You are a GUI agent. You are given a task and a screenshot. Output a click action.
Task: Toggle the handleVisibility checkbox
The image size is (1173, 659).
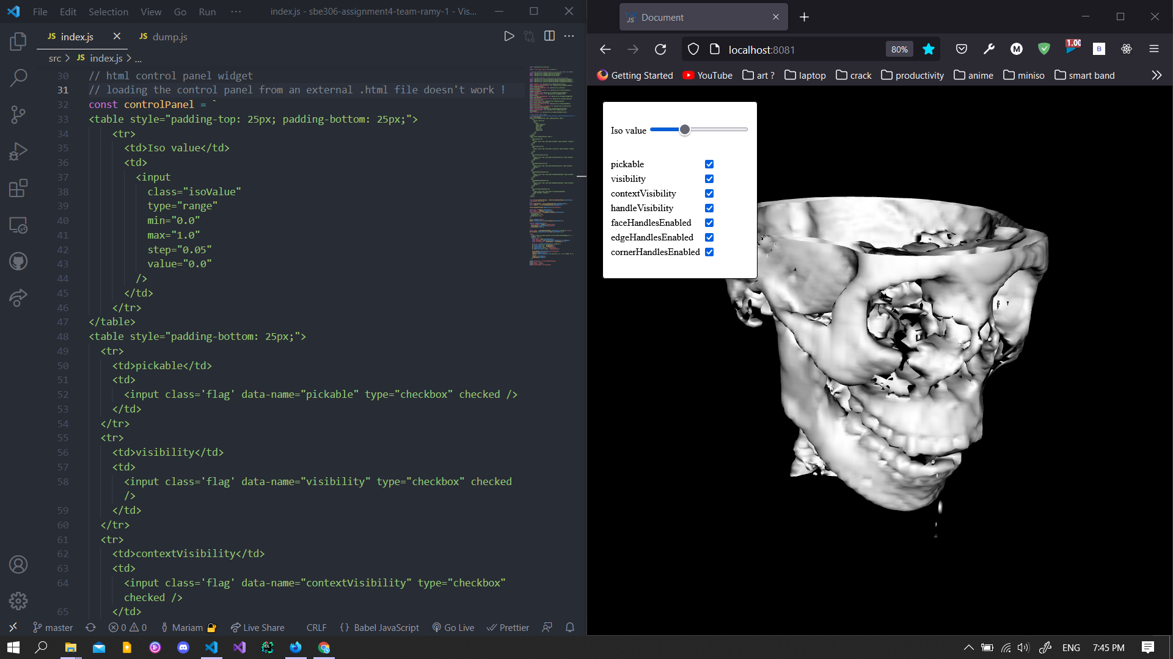709,208
